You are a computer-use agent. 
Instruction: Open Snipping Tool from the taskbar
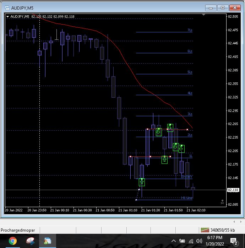[x=30, y=241]
